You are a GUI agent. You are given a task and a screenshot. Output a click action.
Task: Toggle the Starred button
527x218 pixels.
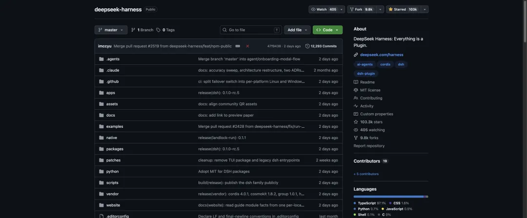pos(403,9)
